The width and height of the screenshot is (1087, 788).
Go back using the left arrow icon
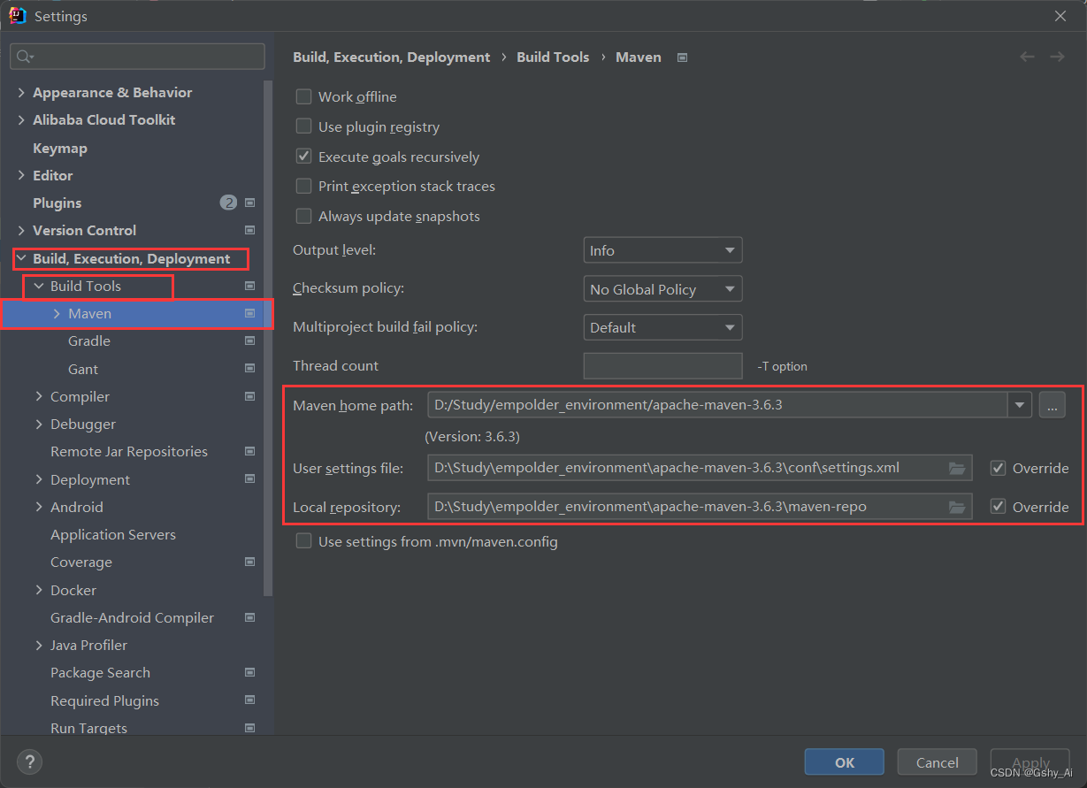1027,57
